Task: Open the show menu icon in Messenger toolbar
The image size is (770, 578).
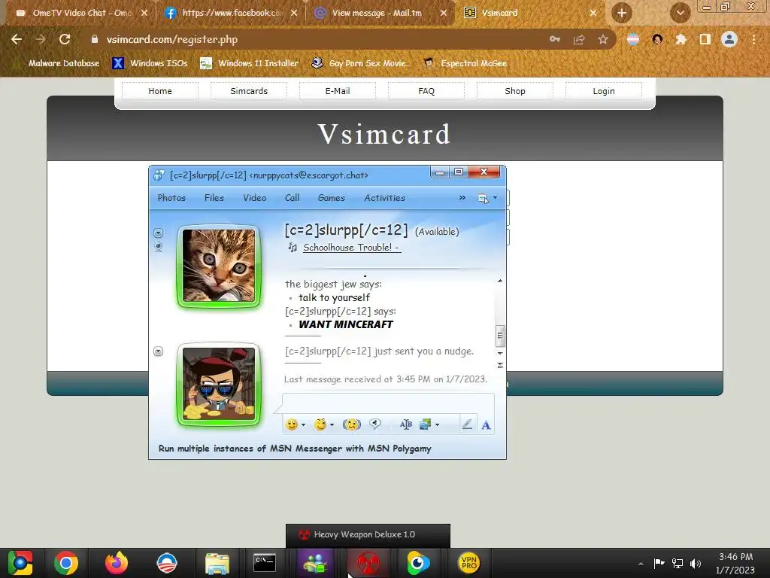Action: point(484,198)
